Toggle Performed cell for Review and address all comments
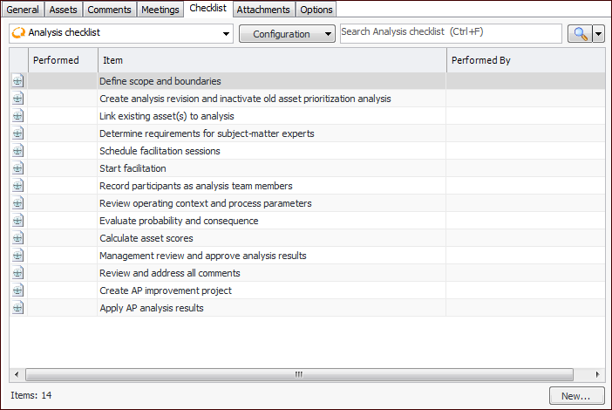The width and height of the screenshot is (612, 410). (x=62, y=273)
